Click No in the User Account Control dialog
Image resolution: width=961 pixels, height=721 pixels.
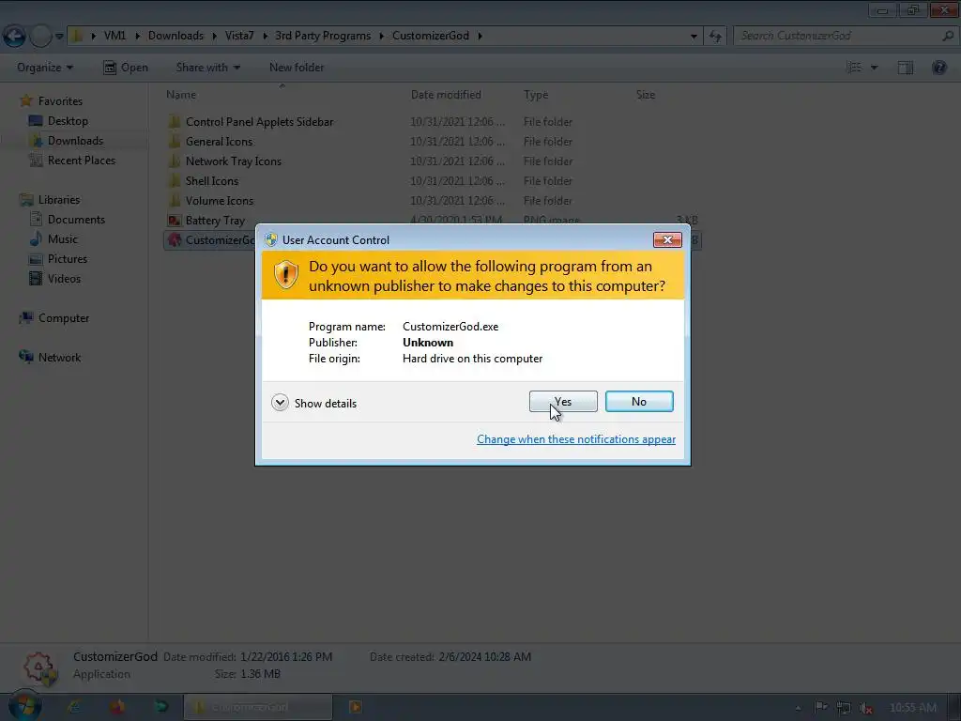click(638, 402)
